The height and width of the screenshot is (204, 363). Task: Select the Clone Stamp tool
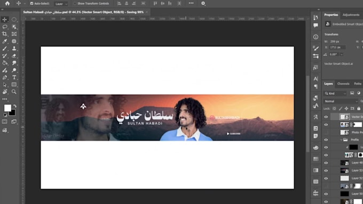pos(14,48)
